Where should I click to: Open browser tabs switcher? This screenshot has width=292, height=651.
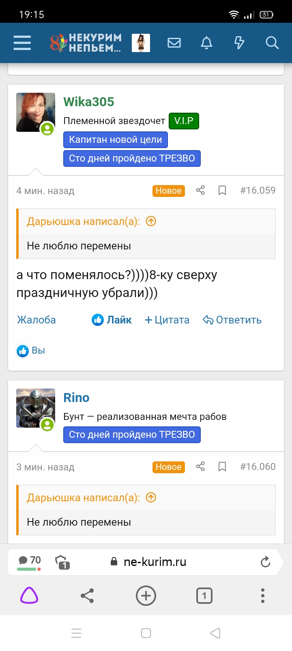tap(204, 596)
